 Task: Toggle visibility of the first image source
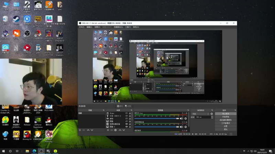(126, 121)
